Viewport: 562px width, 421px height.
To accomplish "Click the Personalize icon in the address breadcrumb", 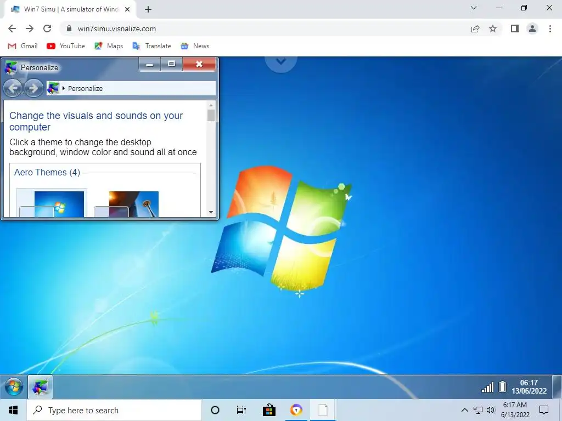I will 53,88.
